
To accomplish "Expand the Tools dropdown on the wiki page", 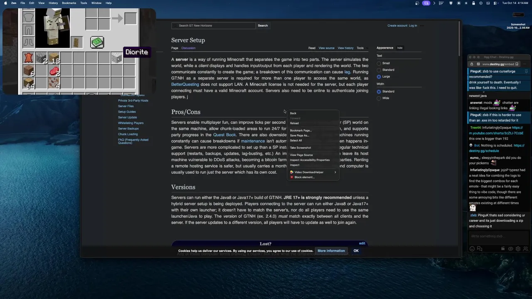I will click(x=362, y=48).
